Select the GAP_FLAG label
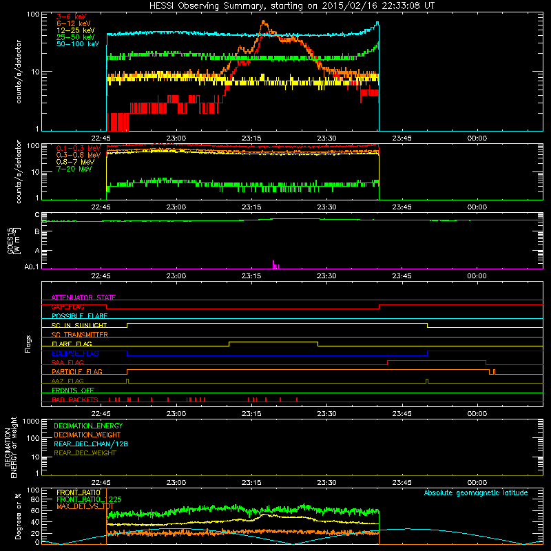 67,306
